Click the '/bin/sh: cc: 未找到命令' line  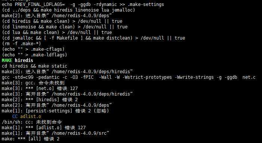point(32,122)
